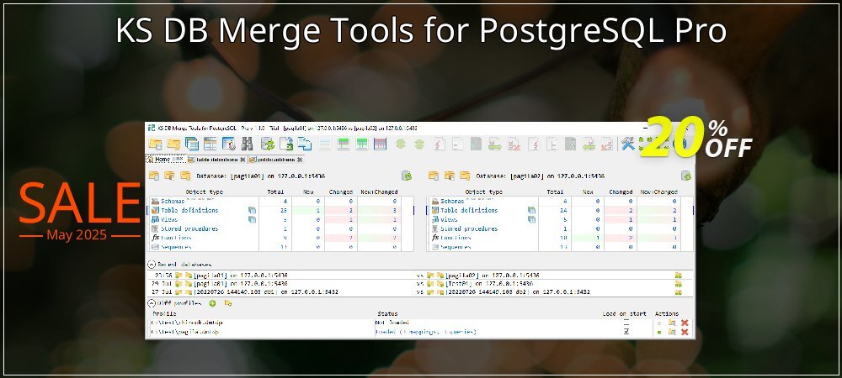
Task: Click the table grid toolbar icon
Action: [x=210, y=144]
